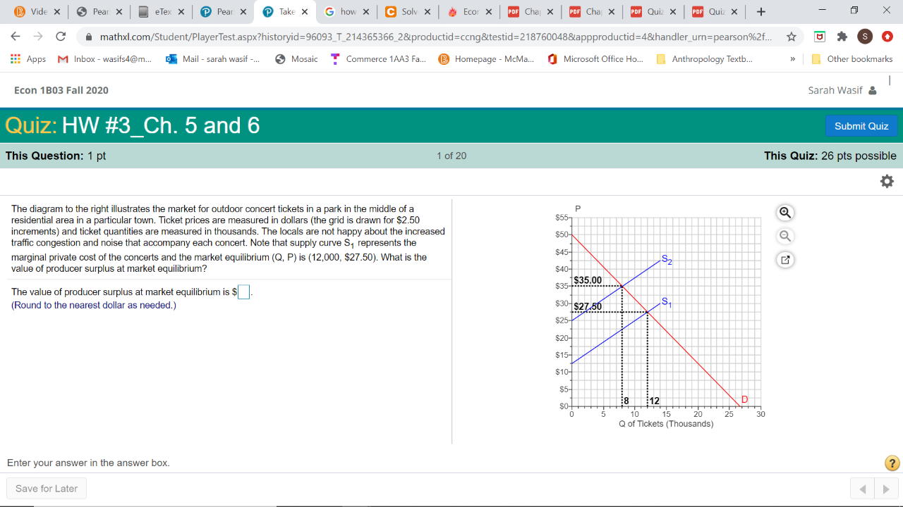Click the S1 supply curve label
903x507 pixels.
tap(667, 303)
